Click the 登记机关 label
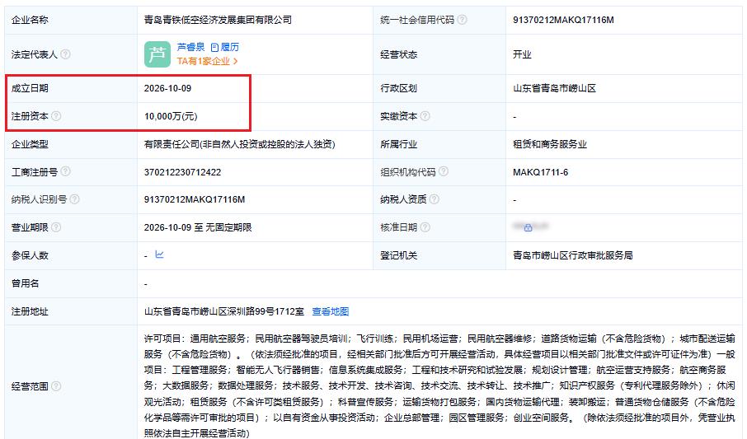Screen dimensions: 747x439 point(398,255)
